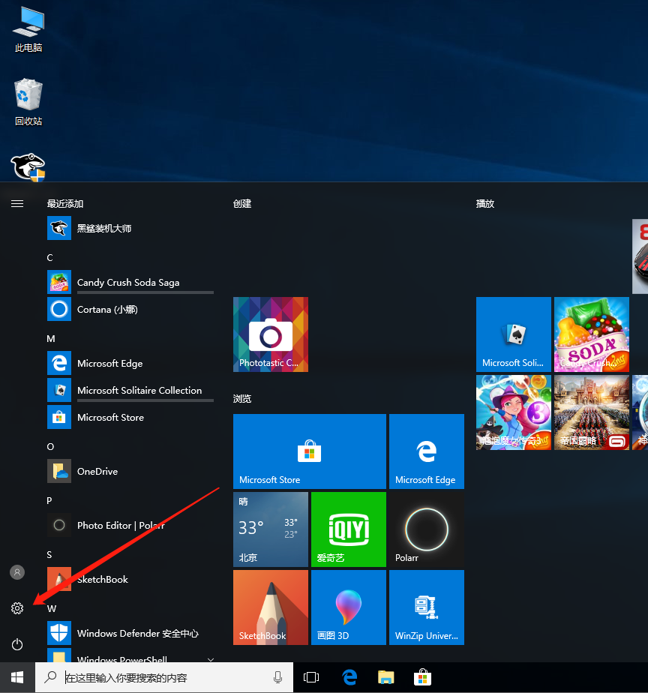
Task: Open the SketchBook tile
Action: coord(271,607)
